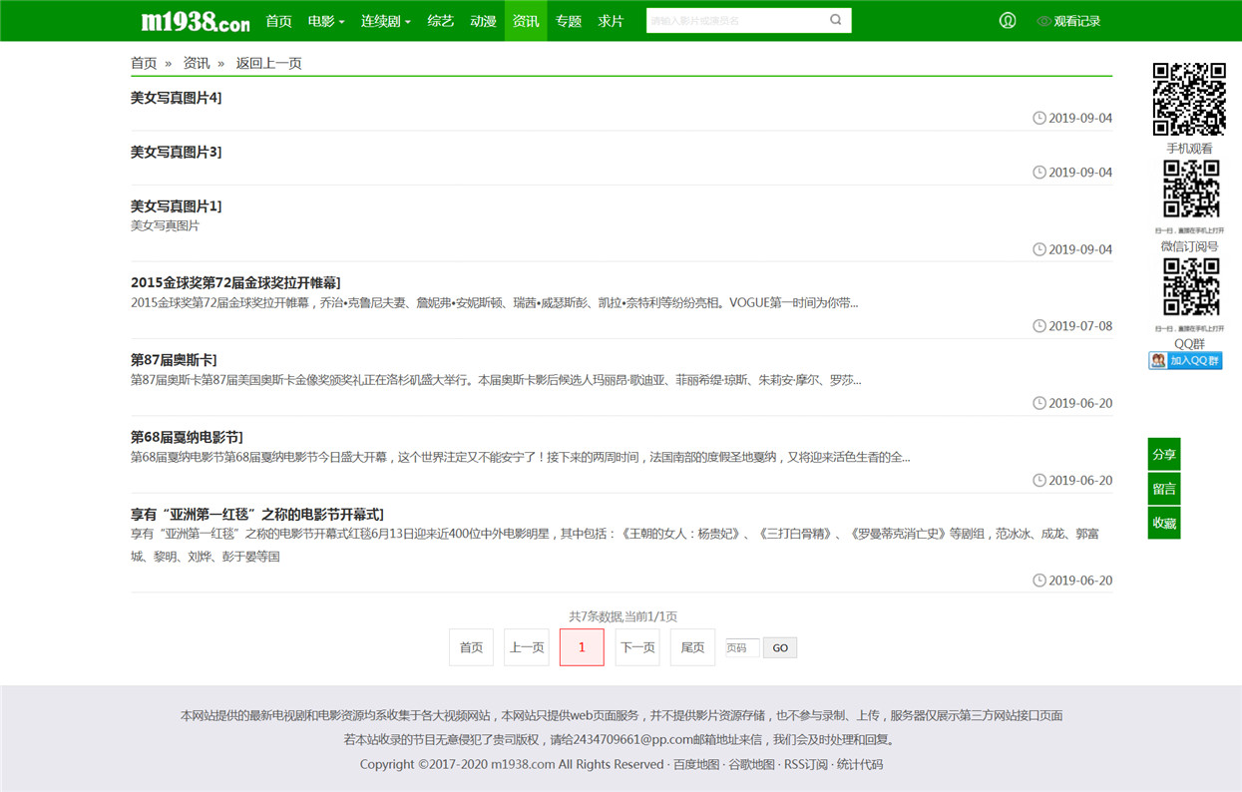Open the 电影 dropdown menu

coord(326,21)
